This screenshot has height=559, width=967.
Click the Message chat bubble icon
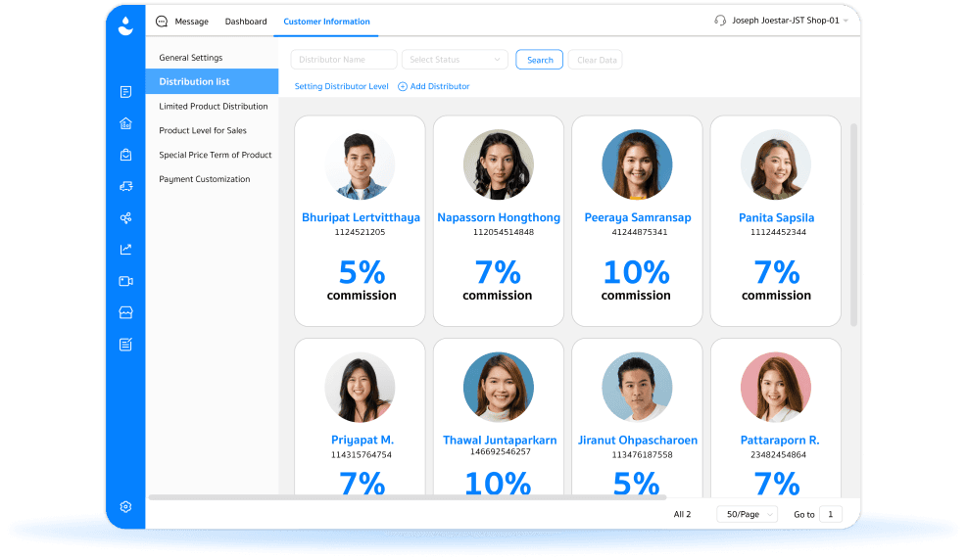162,22
